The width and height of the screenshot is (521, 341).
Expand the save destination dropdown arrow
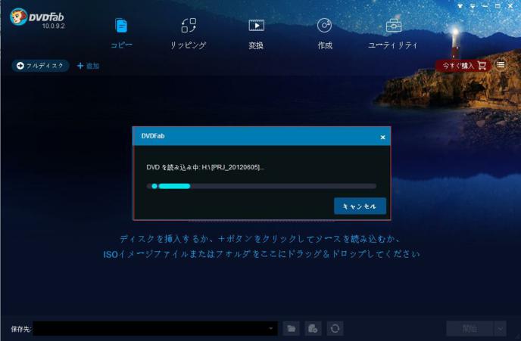[x=271, y=328]
